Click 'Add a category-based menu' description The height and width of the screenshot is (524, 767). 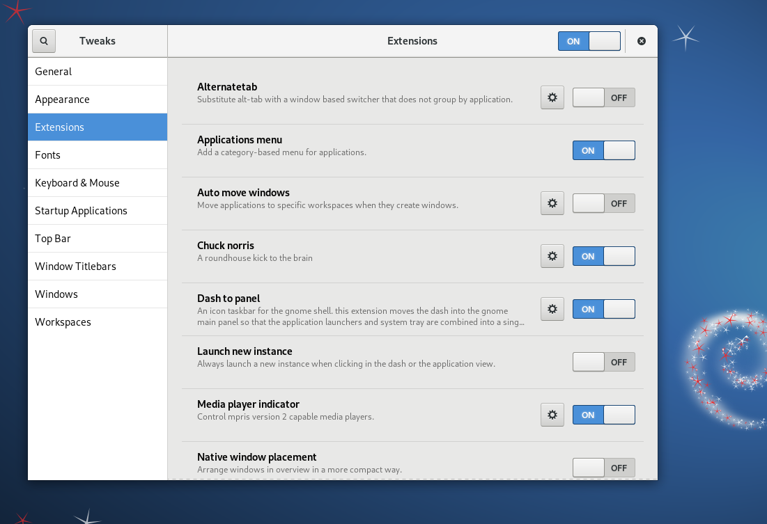pyautogui.click(x=281, y=152)
